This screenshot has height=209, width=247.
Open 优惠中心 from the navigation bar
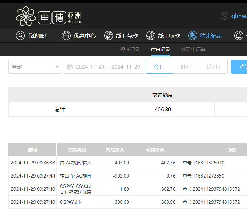click(84, 36)
